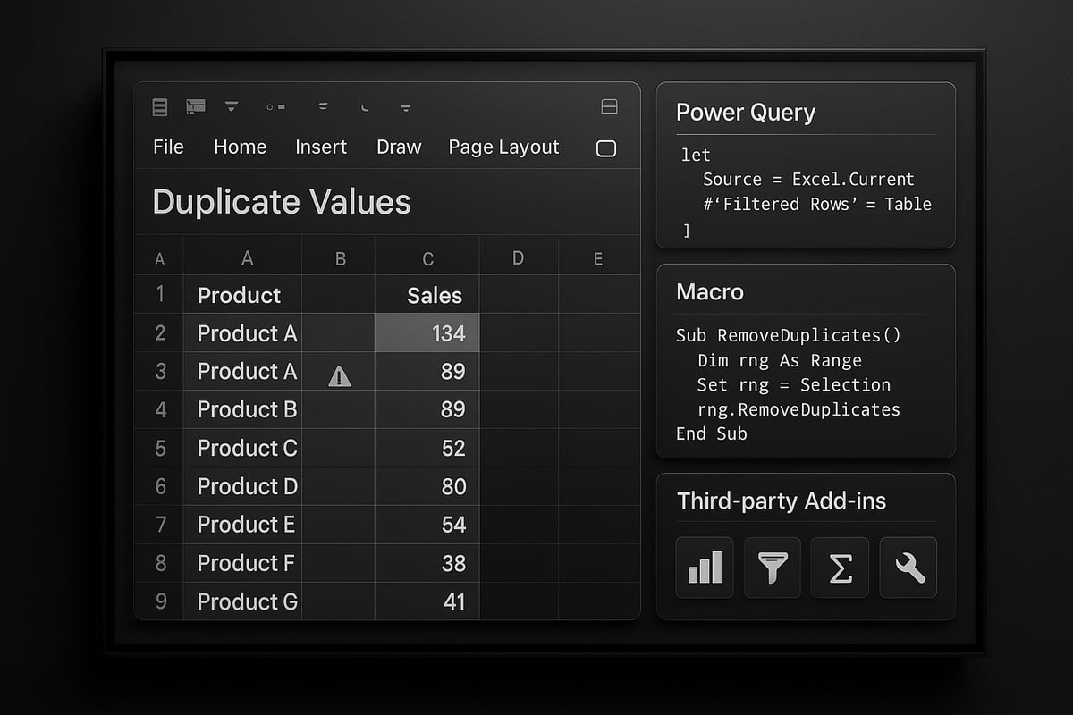The width and height of the screenshot is (1073, 715).
Task: Select the menu list icon in the toolbar
Action: [x=159, y=106]
